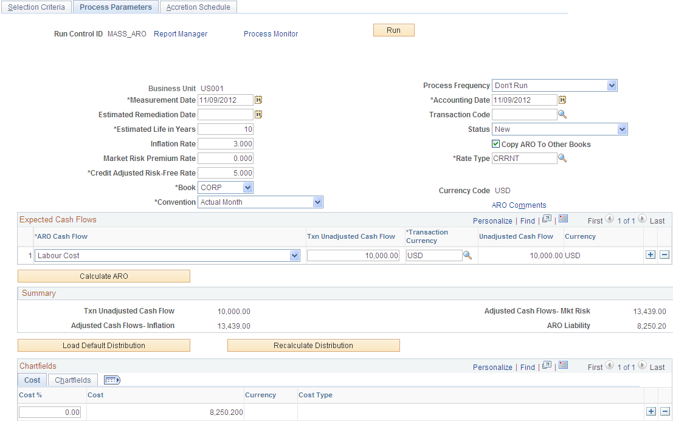This screenshot has height=421, width=673.
Task: Go to previous row in Chartfields
Action: coord(610,366)
